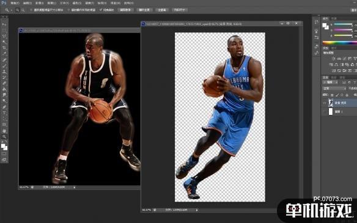The image size is (357, 223).
Task: Select the Eyedropper tool
Action: (4, 54)
